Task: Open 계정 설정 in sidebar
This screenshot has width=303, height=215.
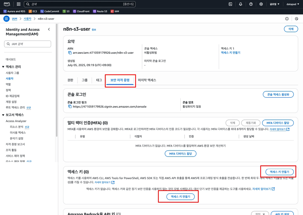Action: coord(11,102)
